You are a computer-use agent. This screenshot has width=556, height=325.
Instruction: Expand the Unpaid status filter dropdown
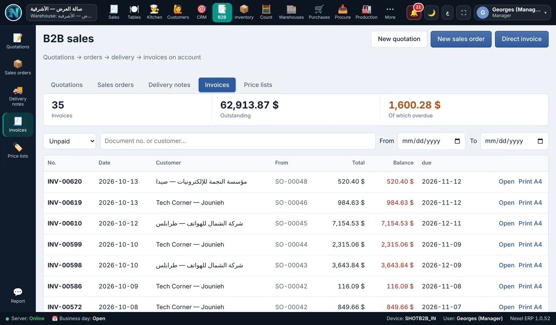point(69,141)
